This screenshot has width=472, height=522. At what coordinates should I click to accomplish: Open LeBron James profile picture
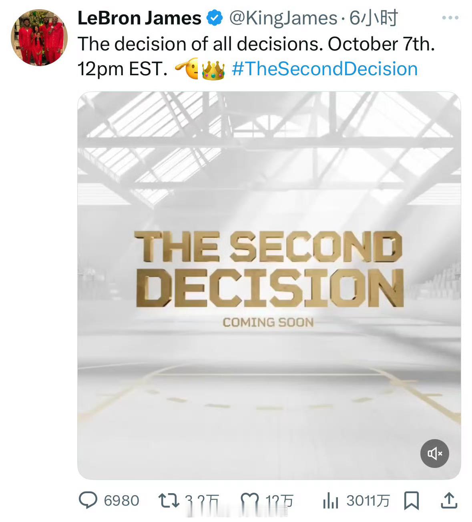point(39,38)
